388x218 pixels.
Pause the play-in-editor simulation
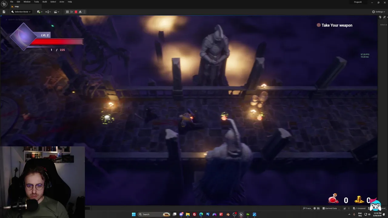coord(67,12)
